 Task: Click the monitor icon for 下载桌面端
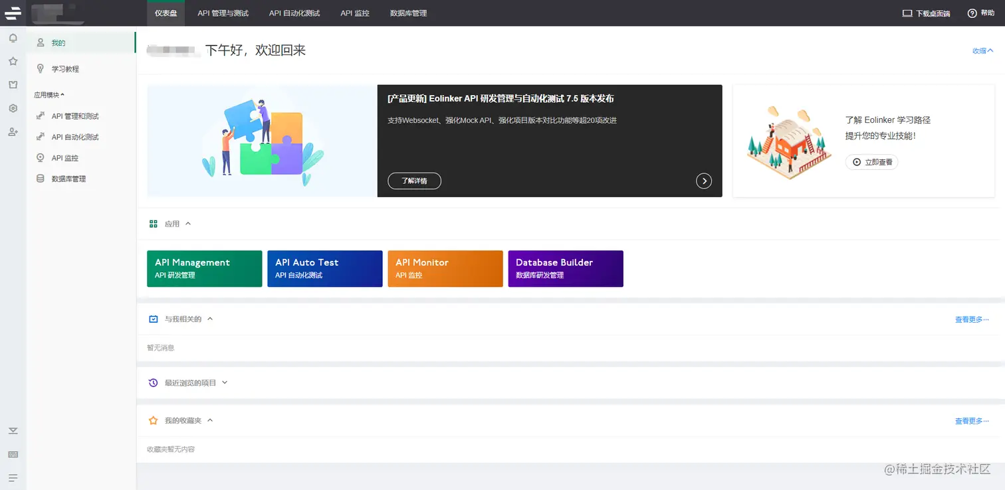click(x=907, y=13)
